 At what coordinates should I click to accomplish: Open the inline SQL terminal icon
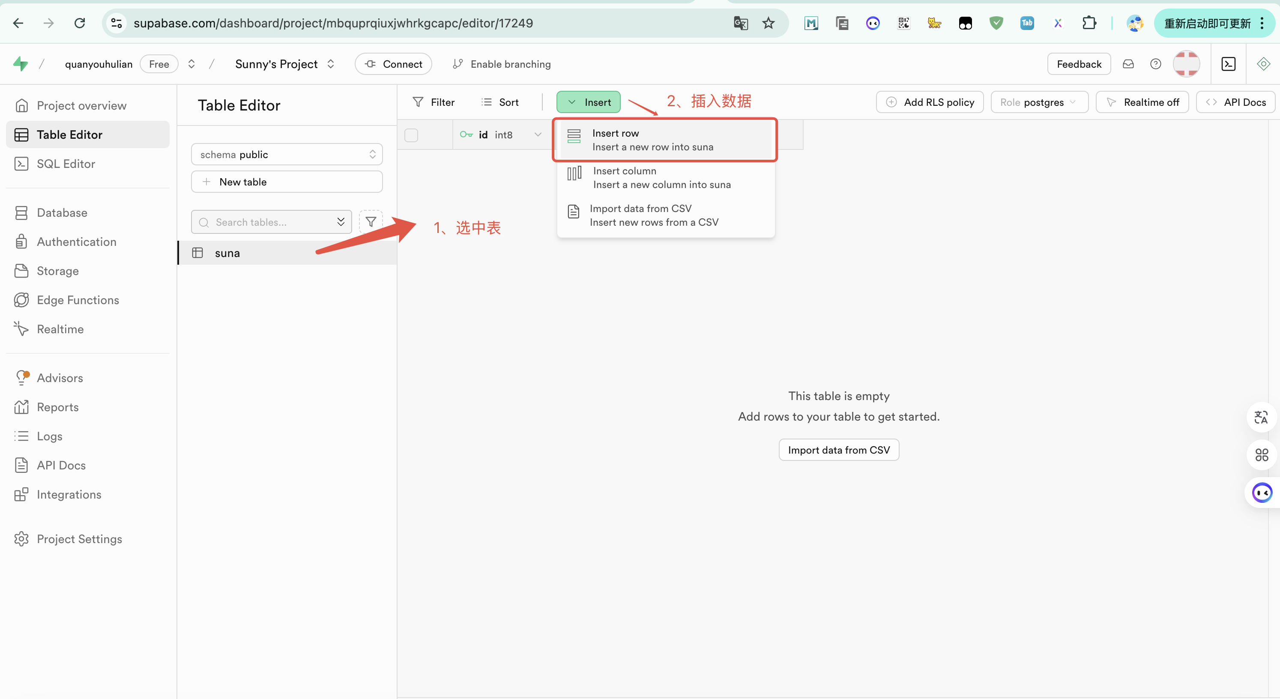pyautogui.click(x=1228, y=64)
